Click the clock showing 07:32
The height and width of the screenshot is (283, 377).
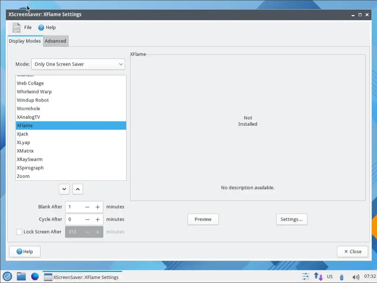pos(370,276)
